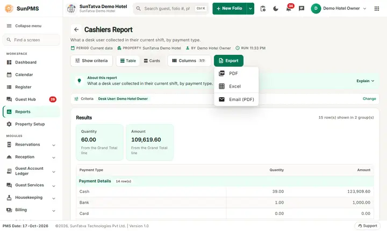Go back using the arrow beside Cashiers Report

coord(76,30)
